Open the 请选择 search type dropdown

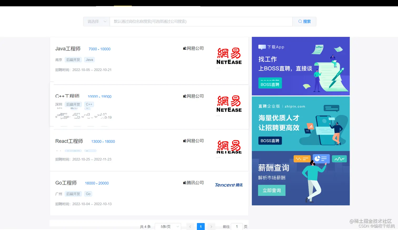[97, 22]
